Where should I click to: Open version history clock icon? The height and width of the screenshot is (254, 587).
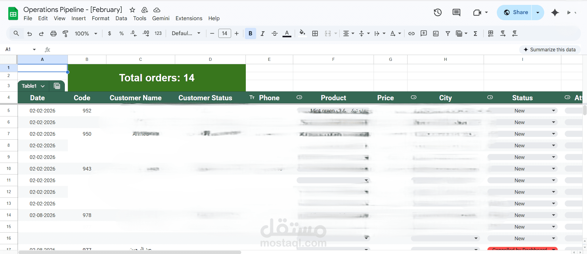(x=438, y=13)
